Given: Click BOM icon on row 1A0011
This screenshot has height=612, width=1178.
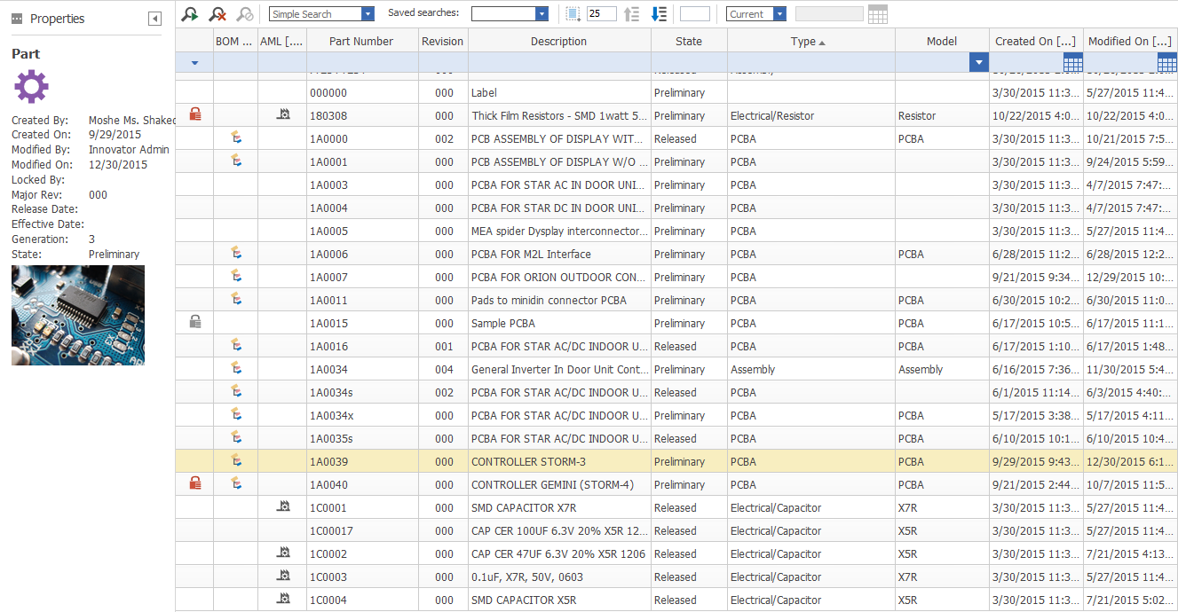Looking at the screenshot, I should coord(236,299).
